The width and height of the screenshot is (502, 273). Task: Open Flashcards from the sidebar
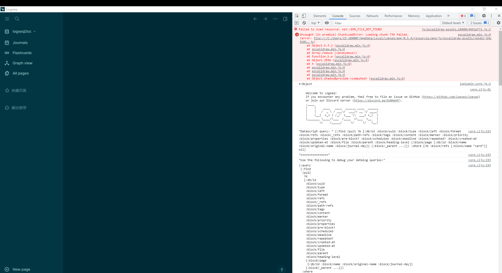point(22,53)
